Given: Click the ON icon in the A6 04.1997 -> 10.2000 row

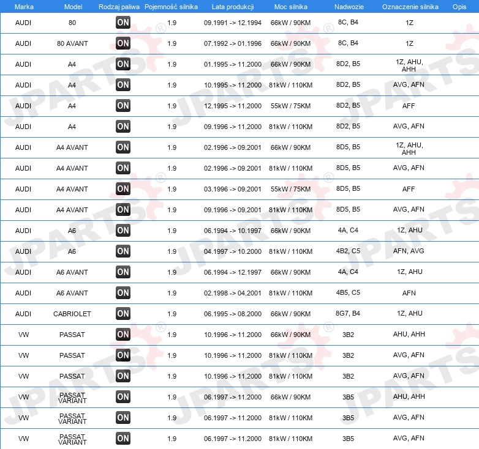Looking at the screenshot, I should click(x=123, y=251).
